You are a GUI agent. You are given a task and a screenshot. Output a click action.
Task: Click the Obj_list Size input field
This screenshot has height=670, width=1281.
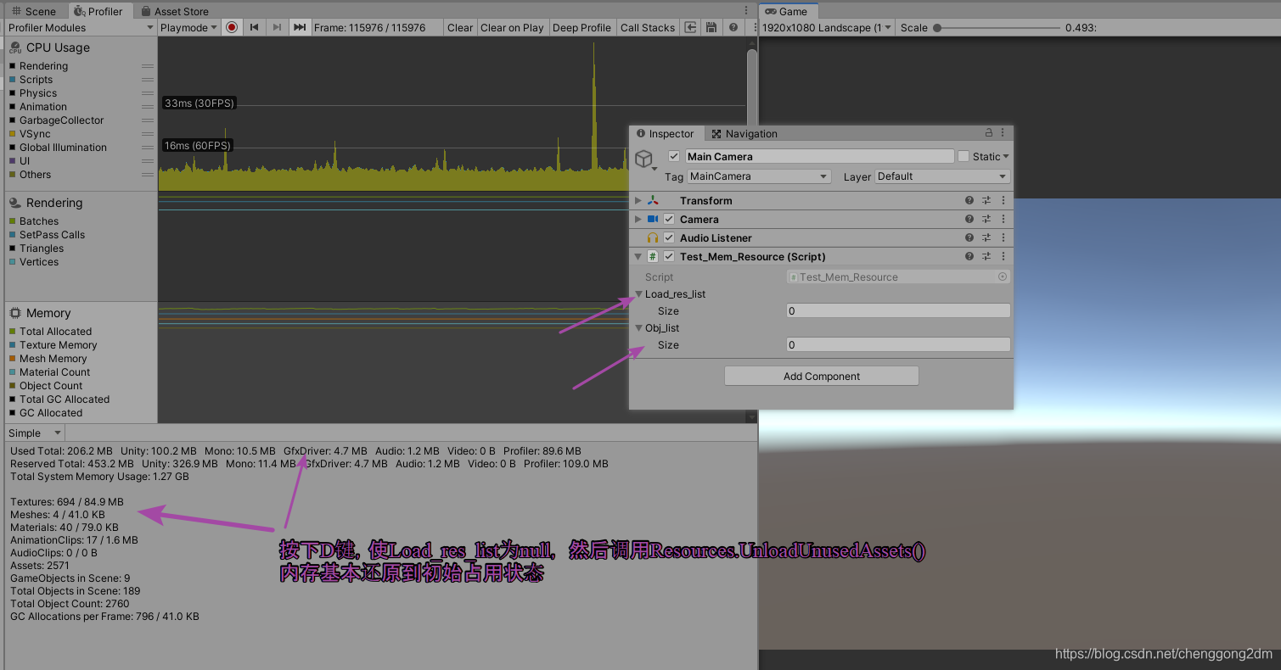coord(896,345)
